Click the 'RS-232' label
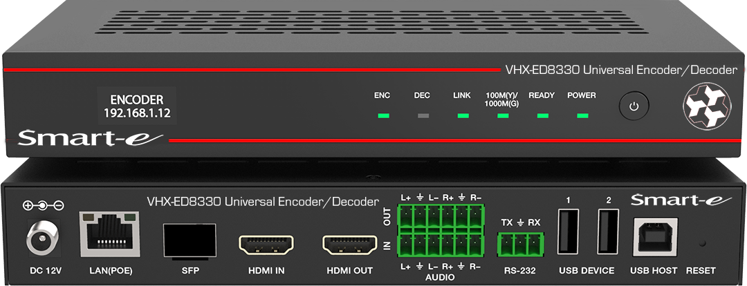747x286 pixels. [x=519, y=271]
